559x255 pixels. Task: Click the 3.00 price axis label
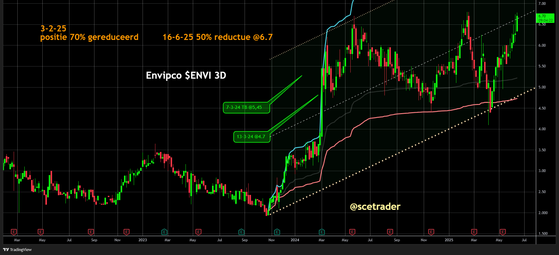[542, 171]
